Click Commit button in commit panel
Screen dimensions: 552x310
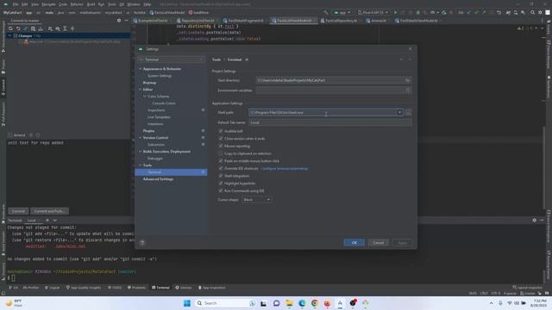18,211
